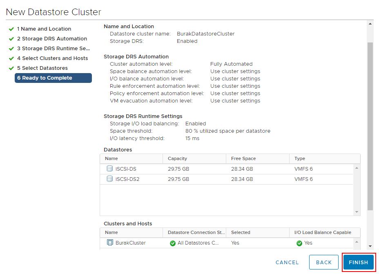Go to step 1 Name and Location
The height and width of the screenshot is (274, 379).
[44, 29]
